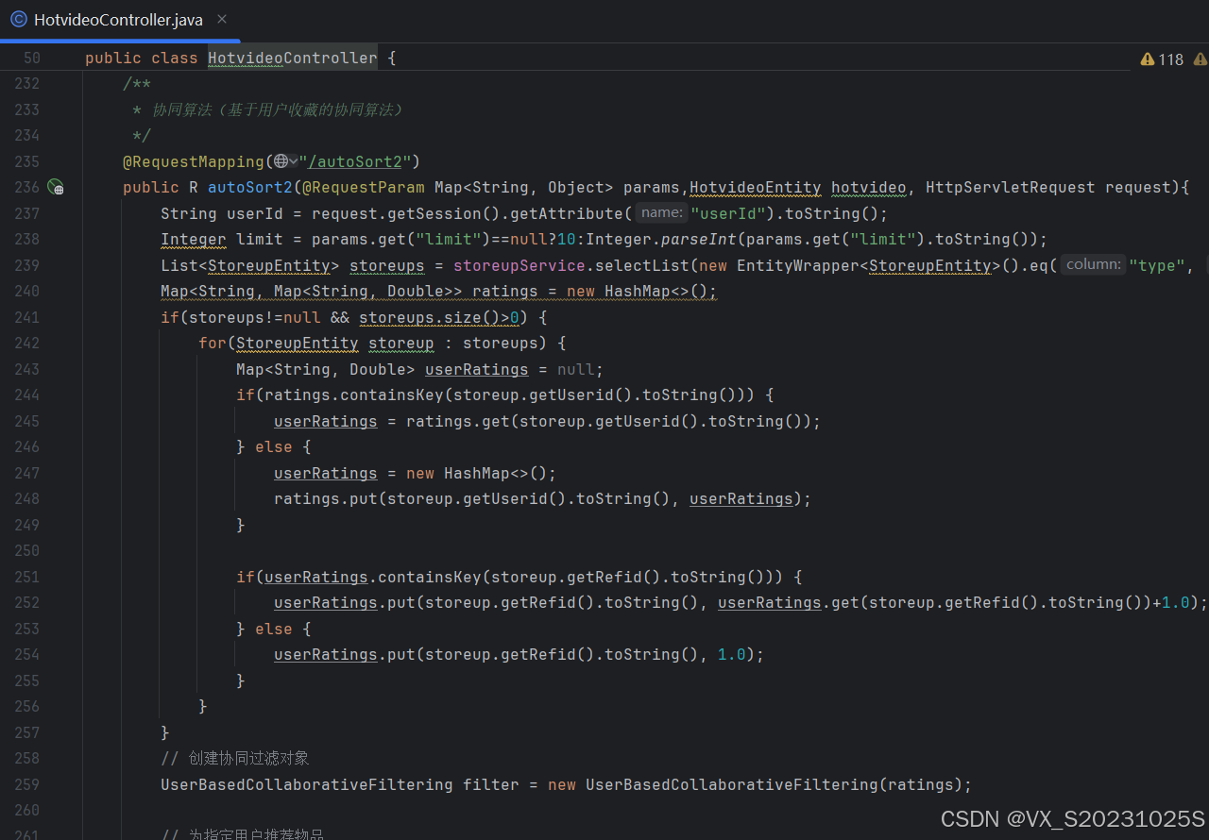Click the @RequestParam annotation
Image resolution: width=1209 pixels, height=840 pixels.
(364, 187)
